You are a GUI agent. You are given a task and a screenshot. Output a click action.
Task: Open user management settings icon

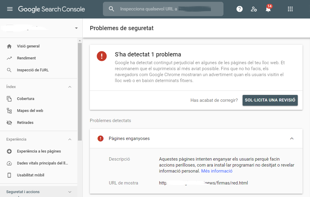[254, 9]
